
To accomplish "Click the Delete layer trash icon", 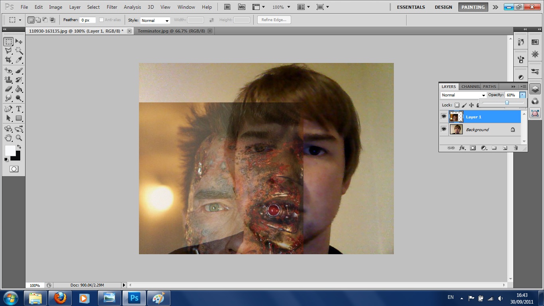I will pyautogui.click(x=515, y=148).
